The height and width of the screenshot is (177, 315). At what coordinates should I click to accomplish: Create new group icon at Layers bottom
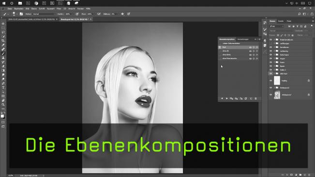point(300,175)
